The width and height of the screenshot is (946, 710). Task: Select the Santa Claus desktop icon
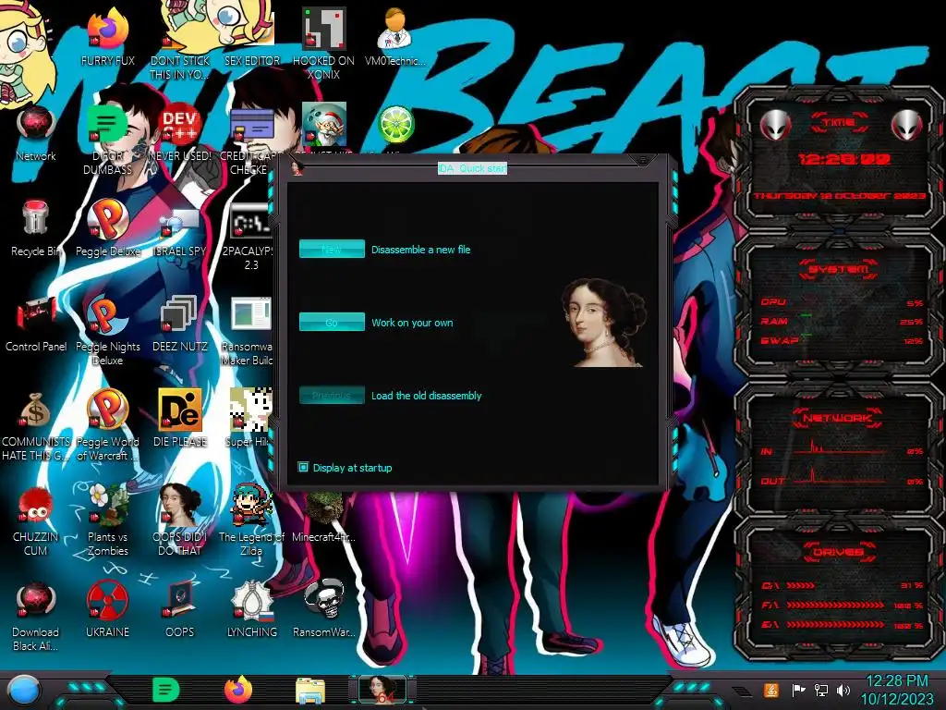tap(324, 125)
